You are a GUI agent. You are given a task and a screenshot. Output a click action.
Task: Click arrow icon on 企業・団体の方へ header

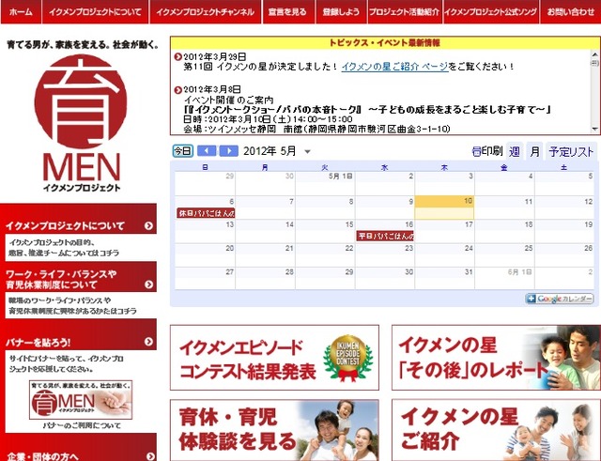tap(150, 456)
